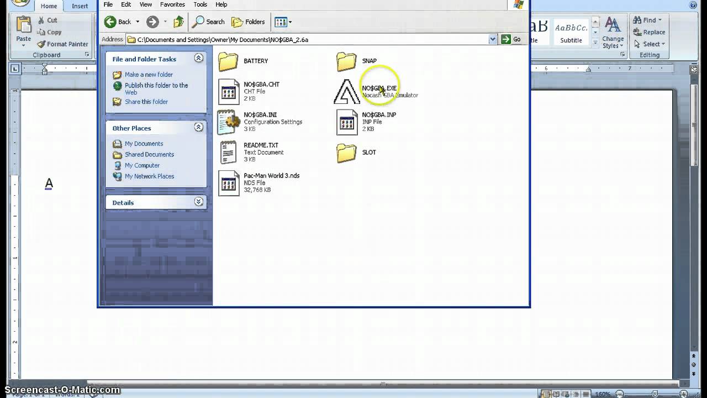Open Styles dialog launcher in Word
Viewport: 707px width, 398px height.
click(623, 55)
